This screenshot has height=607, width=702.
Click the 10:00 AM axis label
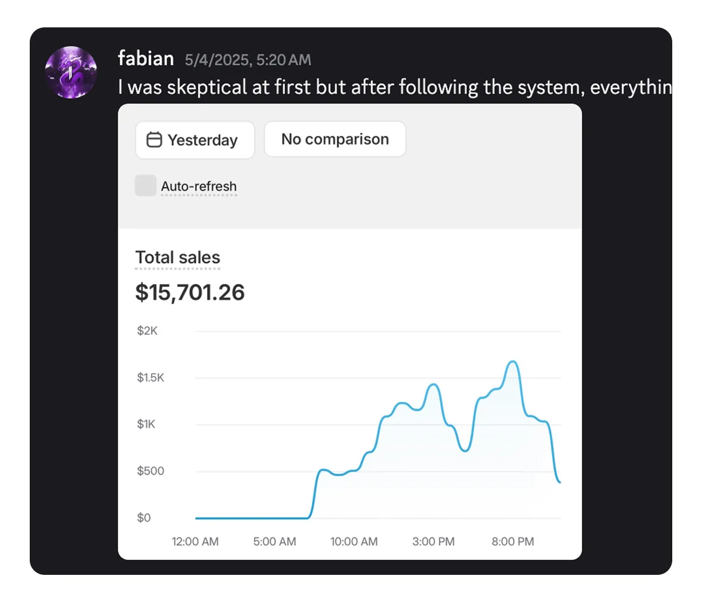point(354,542)
